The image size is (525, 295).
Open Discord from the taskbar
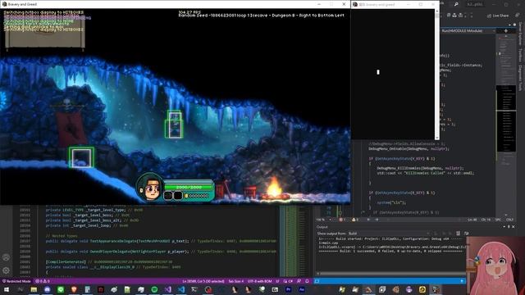tap(48, 289)
